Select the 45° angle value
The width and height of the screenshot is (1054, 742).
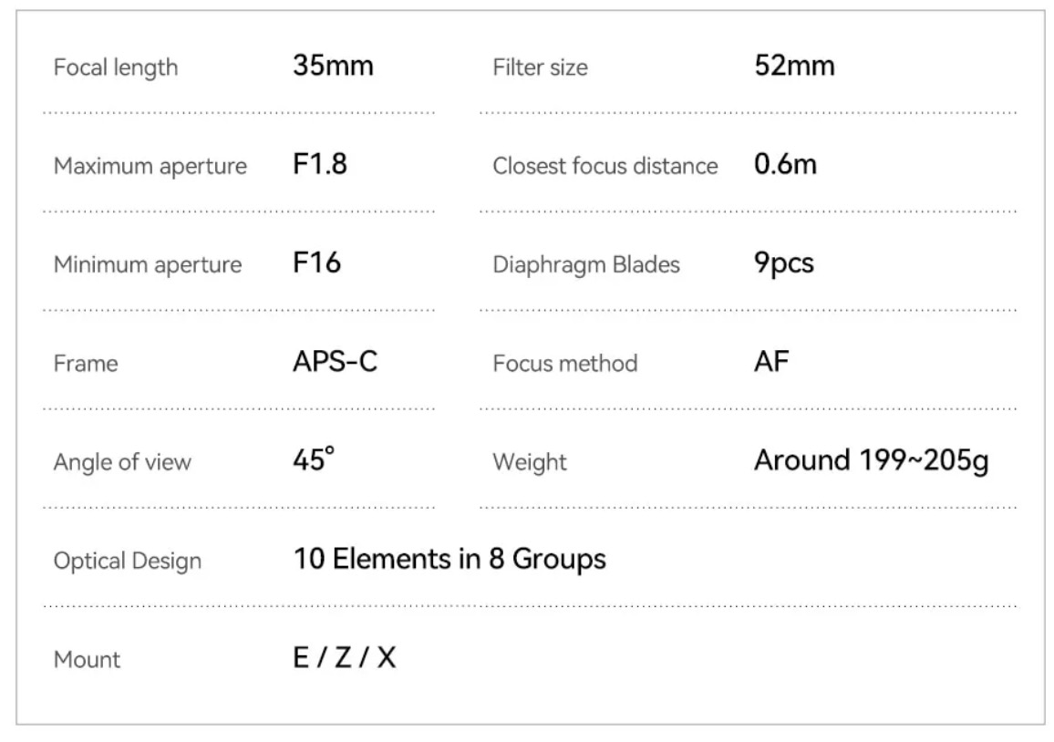[x=314, y=459]
